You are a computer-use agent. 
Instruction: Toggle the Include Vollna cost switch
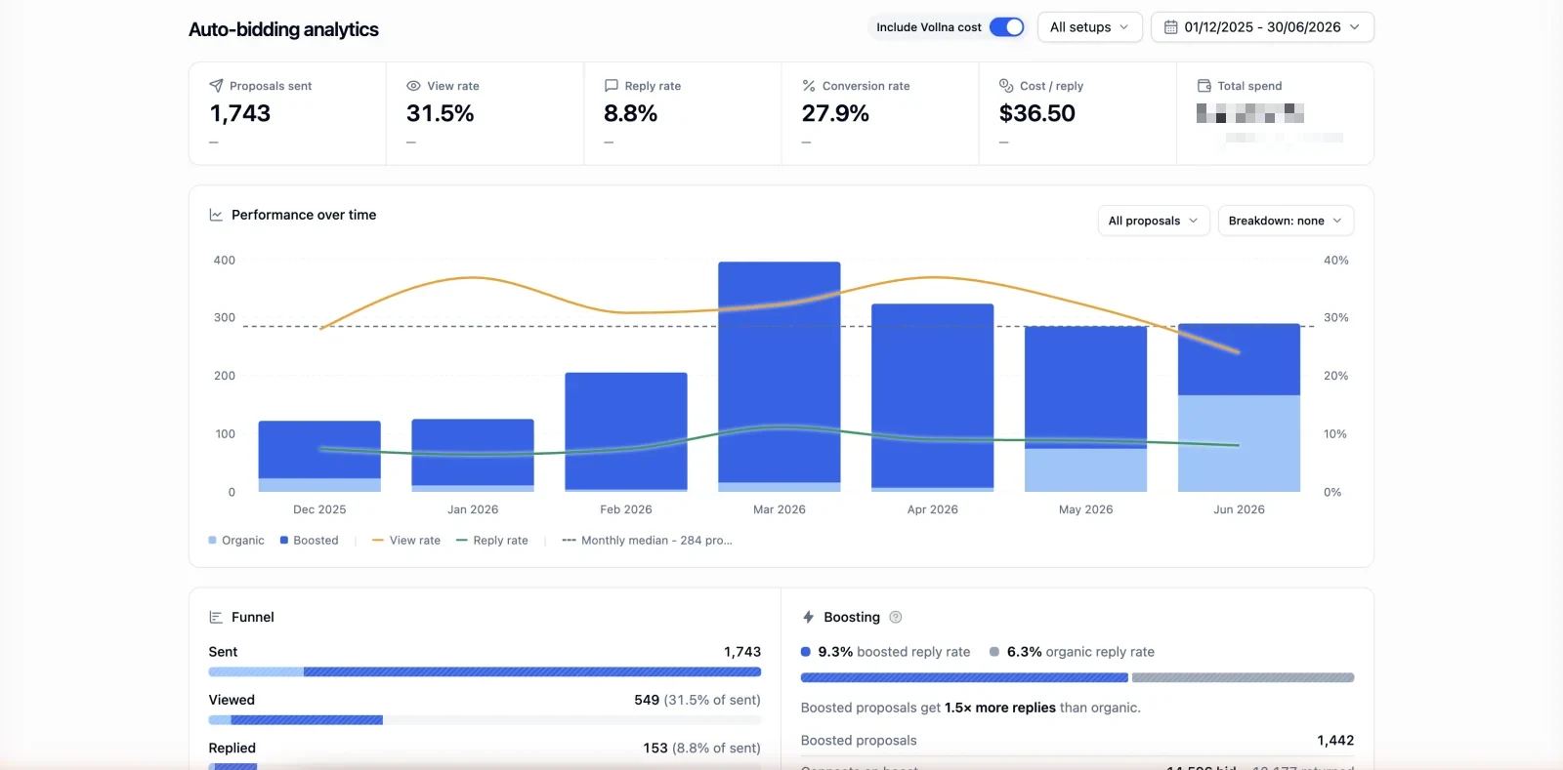(1006, 27)
